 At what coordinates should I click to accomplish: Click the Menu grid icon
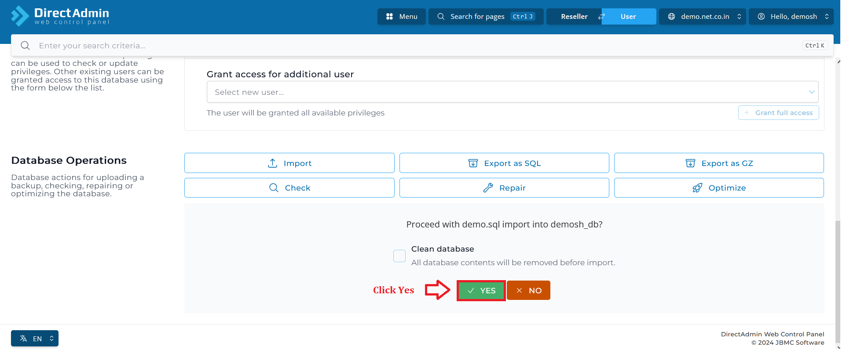389,16
